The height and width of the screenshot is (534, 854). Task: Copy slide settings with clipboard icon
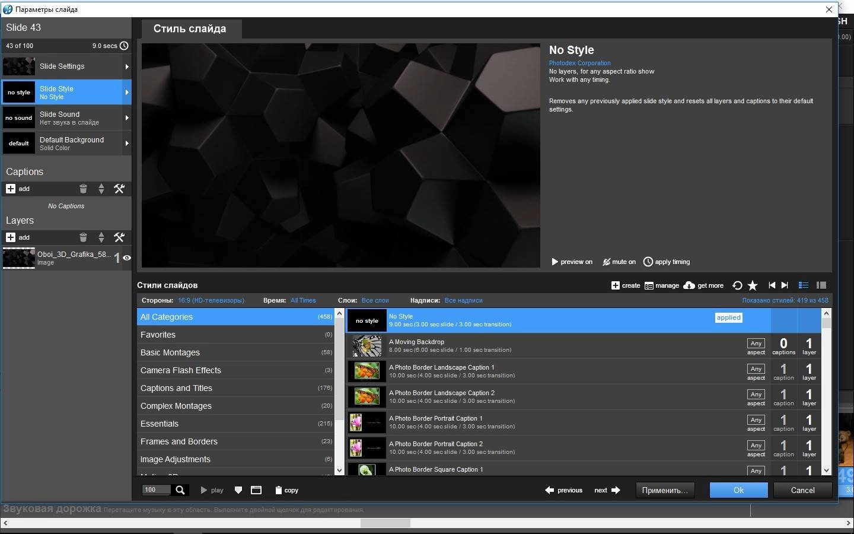coord(287,490)
